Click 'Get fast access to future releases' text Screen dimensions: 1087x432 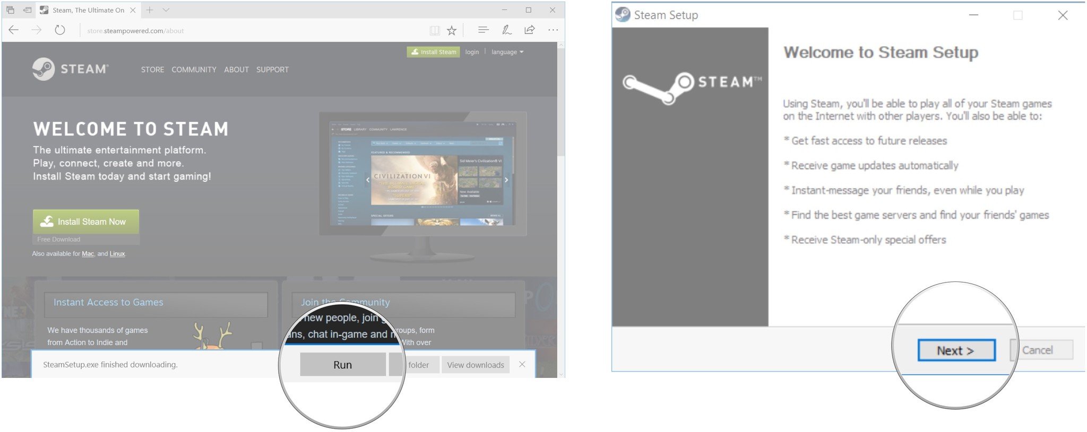point(869,140)
